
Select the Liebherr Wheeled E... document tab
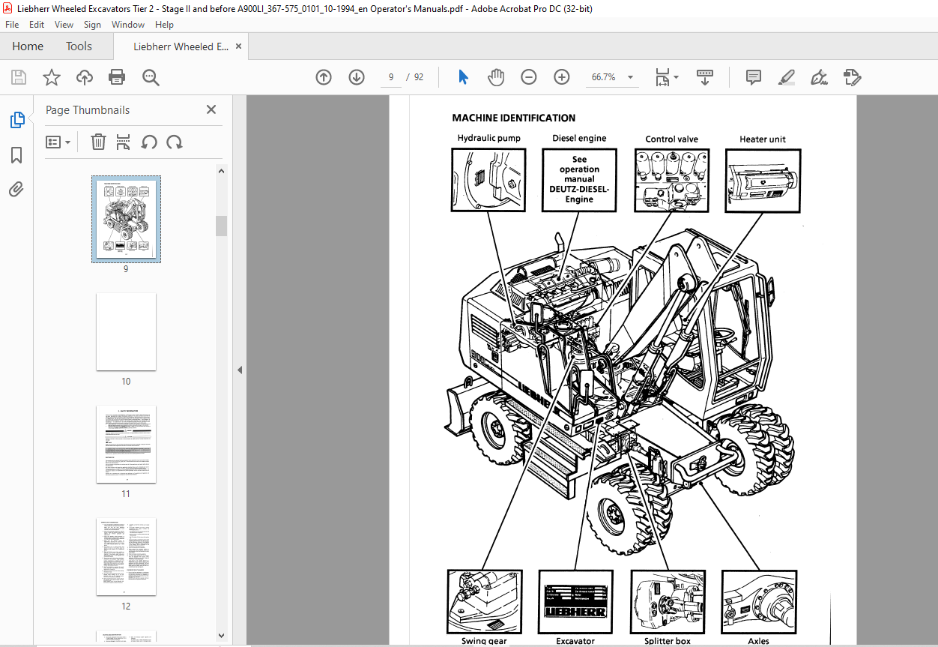click(181, 46)
